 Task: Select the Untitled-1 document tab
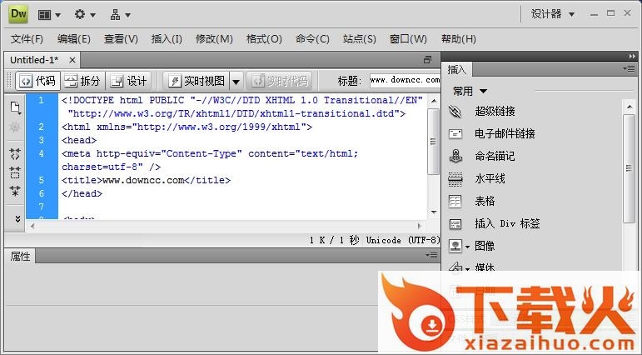tap(35, 60)
